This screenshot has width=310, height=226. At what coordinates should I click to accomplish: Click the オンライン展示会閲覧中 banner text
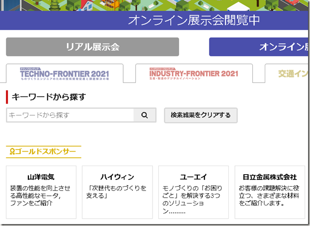point(194,20)
